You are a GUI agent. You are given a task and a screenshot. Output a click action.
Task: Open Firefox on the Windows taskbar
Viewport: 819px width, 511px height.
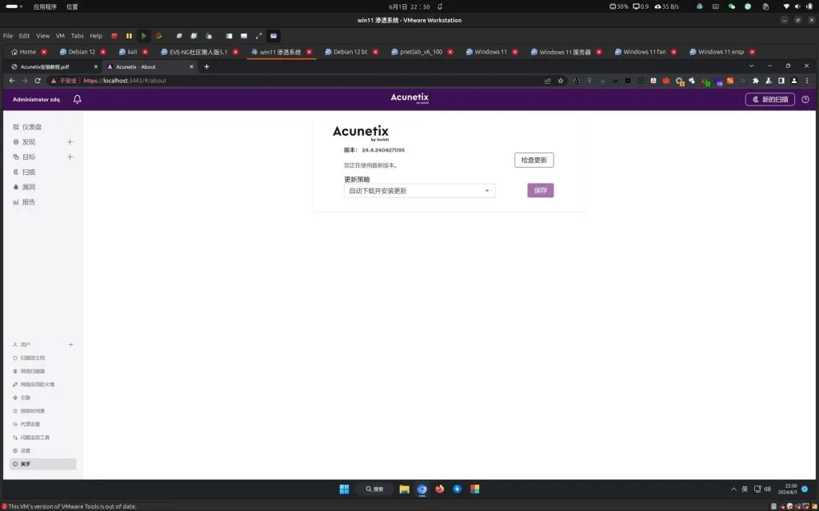tap(440, 489)
